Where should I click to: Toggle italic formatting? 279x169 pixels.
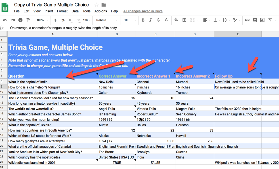(150, 20)
